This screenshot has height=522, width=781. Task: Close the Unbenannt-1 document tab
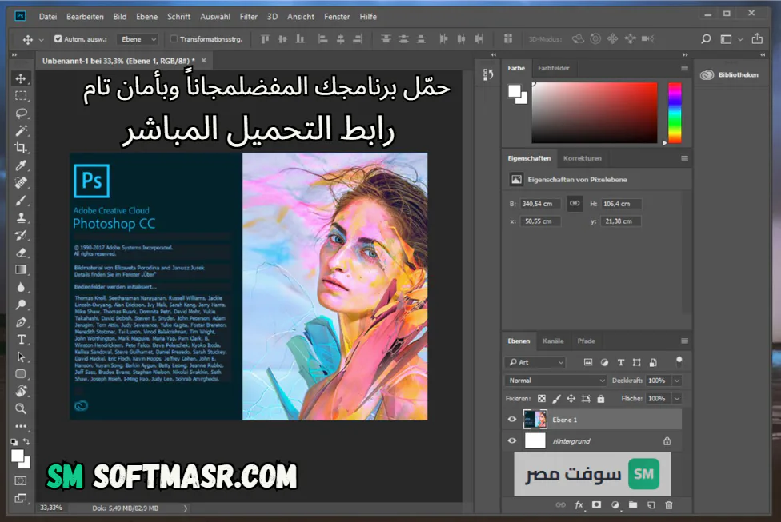(204, 60)
